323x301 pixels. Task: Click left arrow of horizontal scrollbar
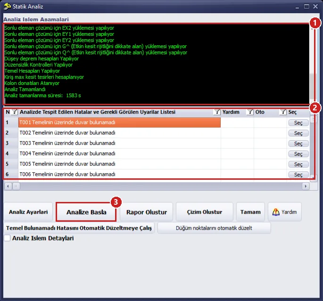click(x=8, y=186)
